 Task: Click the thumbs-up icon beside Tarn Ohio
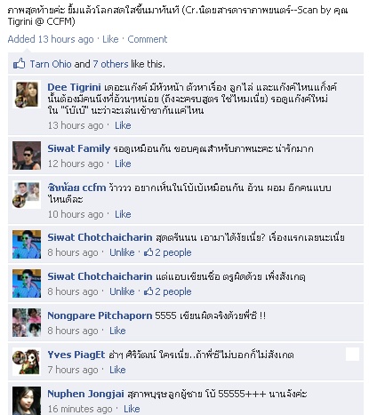[x=20, y=64]
